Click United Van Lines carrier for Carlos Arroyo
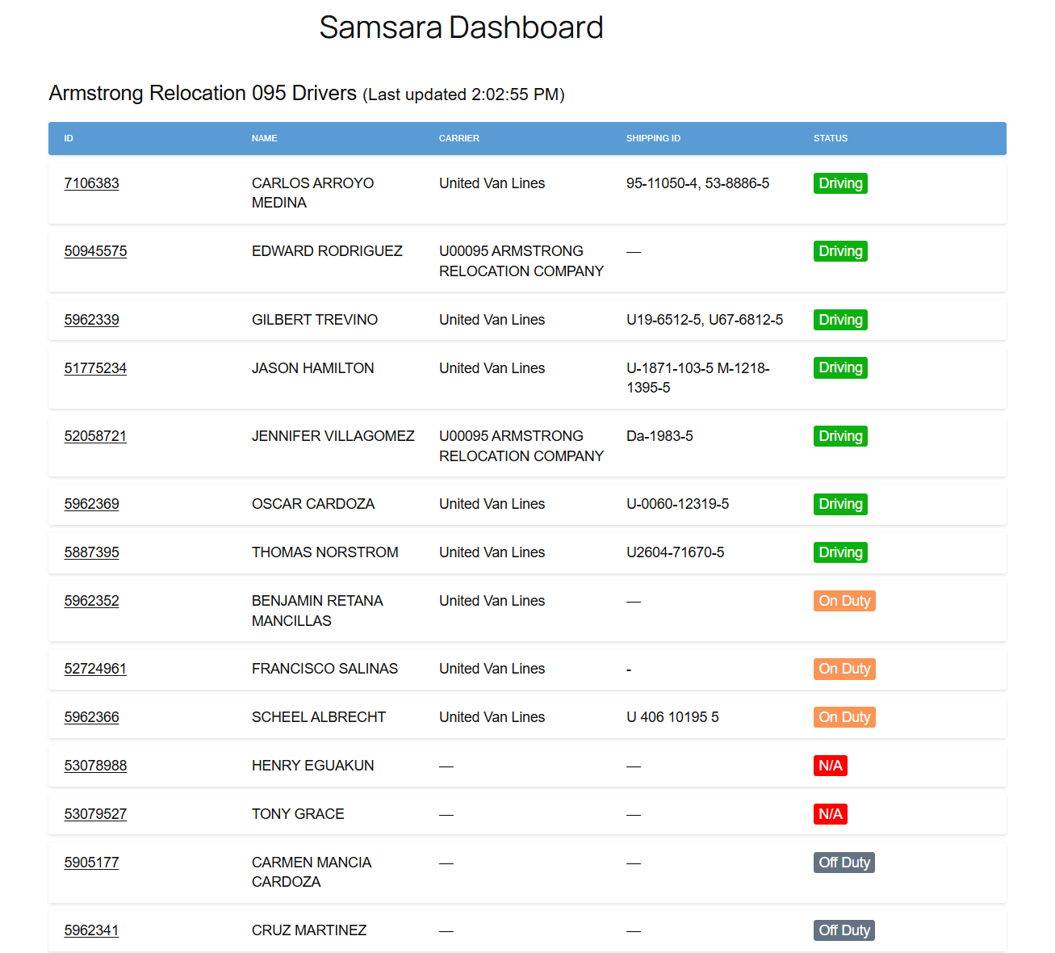The image size is (1055, 953). 492,183
